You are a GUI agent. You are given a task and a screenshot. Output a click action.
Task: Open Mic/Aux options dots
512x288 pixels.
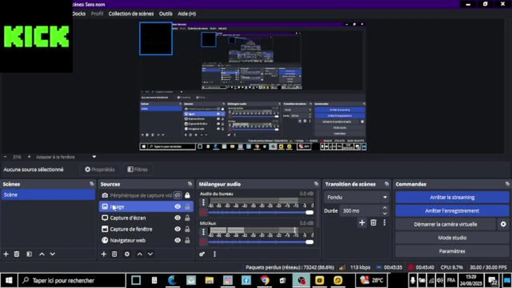pos(204,232)
